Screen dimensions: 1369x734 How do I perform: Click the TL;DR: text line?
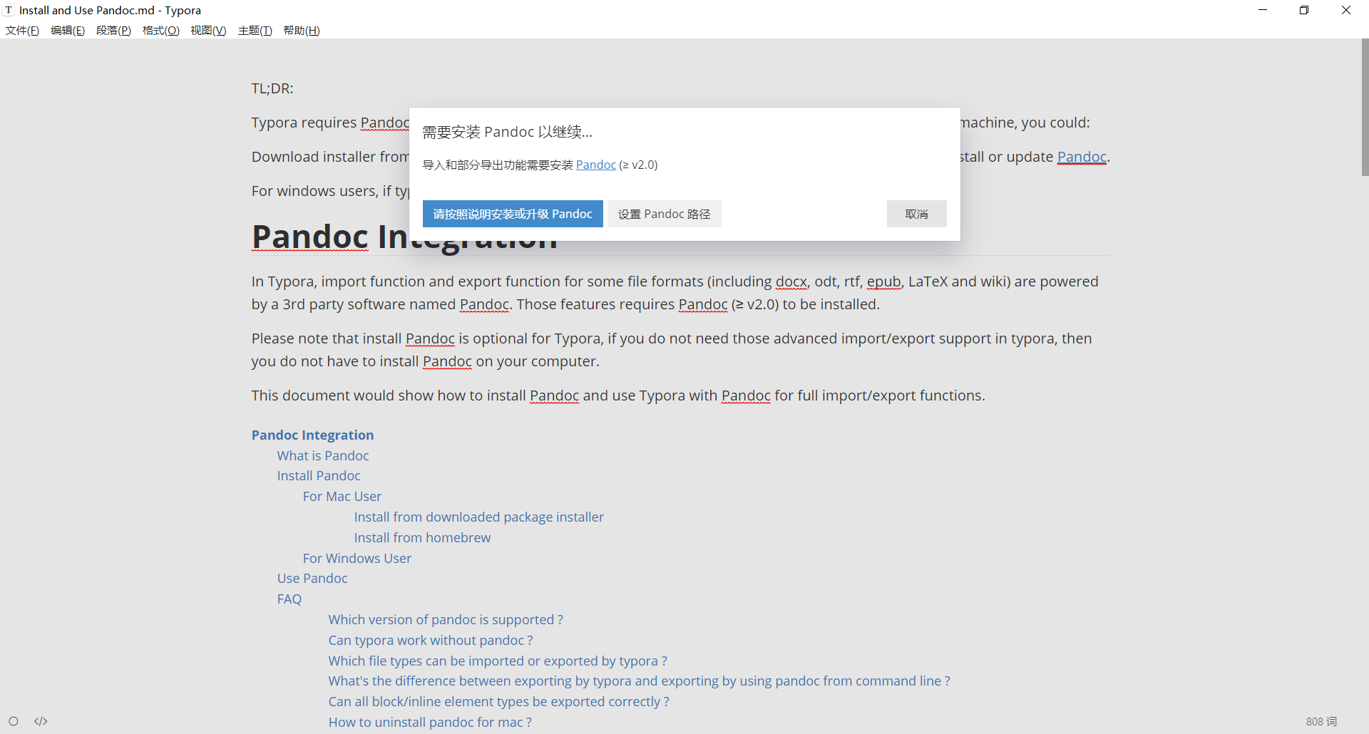tap(272, 88)
